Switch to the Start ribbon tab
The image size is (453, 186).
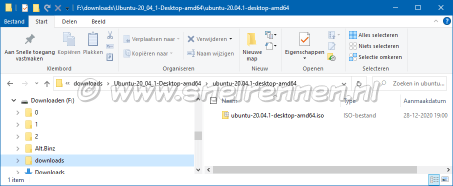(x=41, y=21)
